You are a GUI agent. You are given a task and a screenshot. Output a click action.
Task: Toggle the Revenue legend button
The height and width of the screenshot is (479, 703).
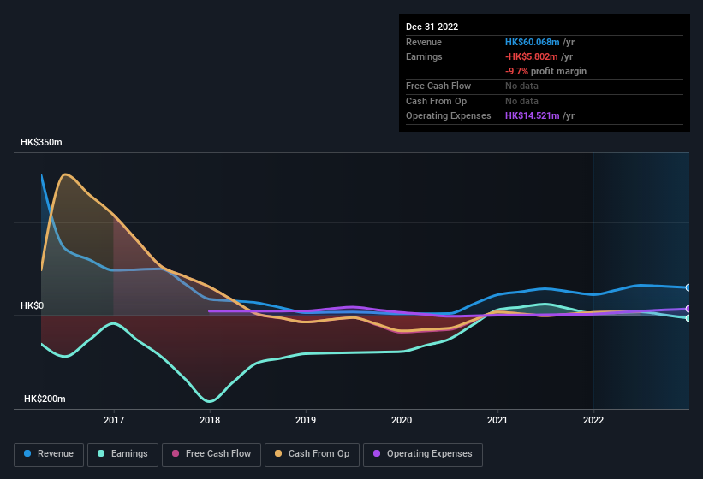pos(49,454)
